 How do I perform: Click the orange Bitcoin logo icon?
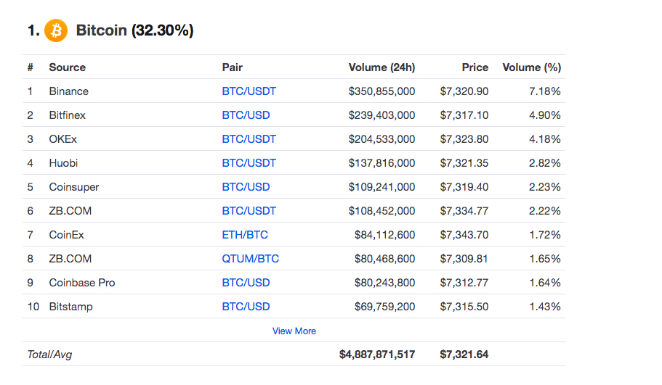[x=56, y=30]
